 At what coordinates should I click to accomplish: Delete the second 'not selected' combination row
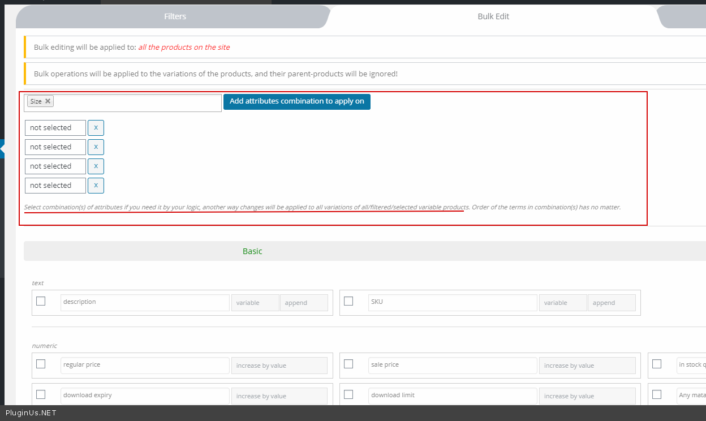[x=96, y=147]
